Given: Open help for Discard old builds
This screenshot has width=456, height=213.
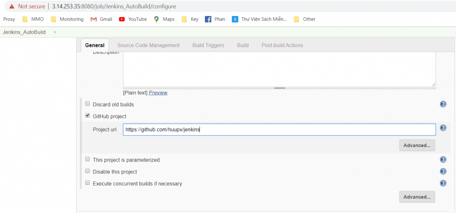Looking at the screenshot, I should pyautogui.click(x=443, y=104).
